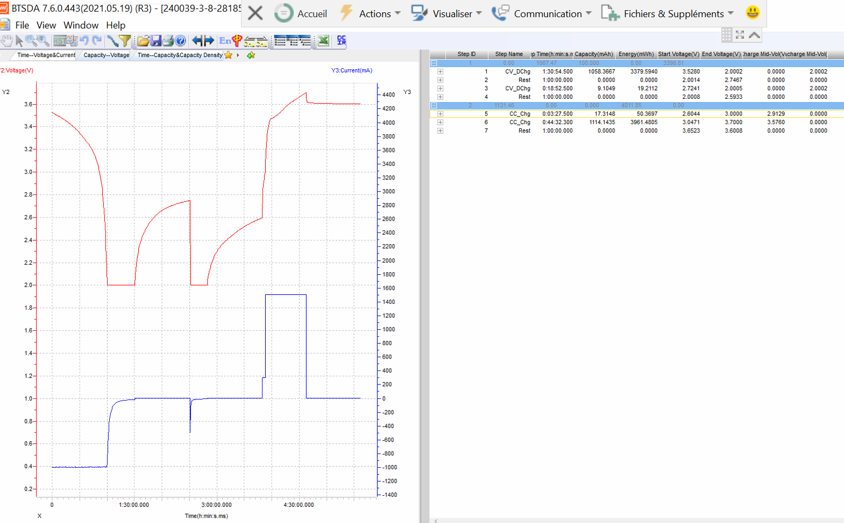
Task: Expand step 2 Rest row
Action: 440,80
